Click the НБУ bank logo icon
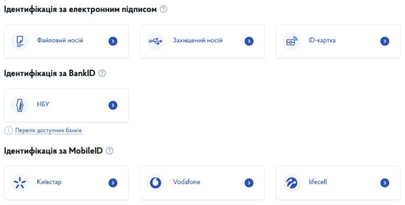Screen dimensions: 405x205 point(20,105)
